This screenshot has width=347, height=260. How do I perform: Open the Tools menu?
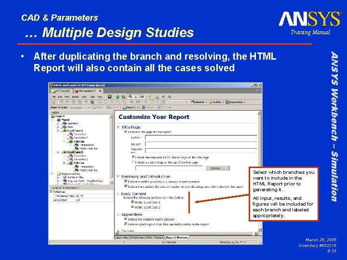pos(92,97)
